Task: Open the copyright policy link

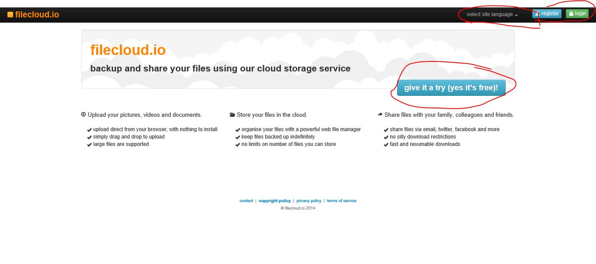Action: coord(274,201)
